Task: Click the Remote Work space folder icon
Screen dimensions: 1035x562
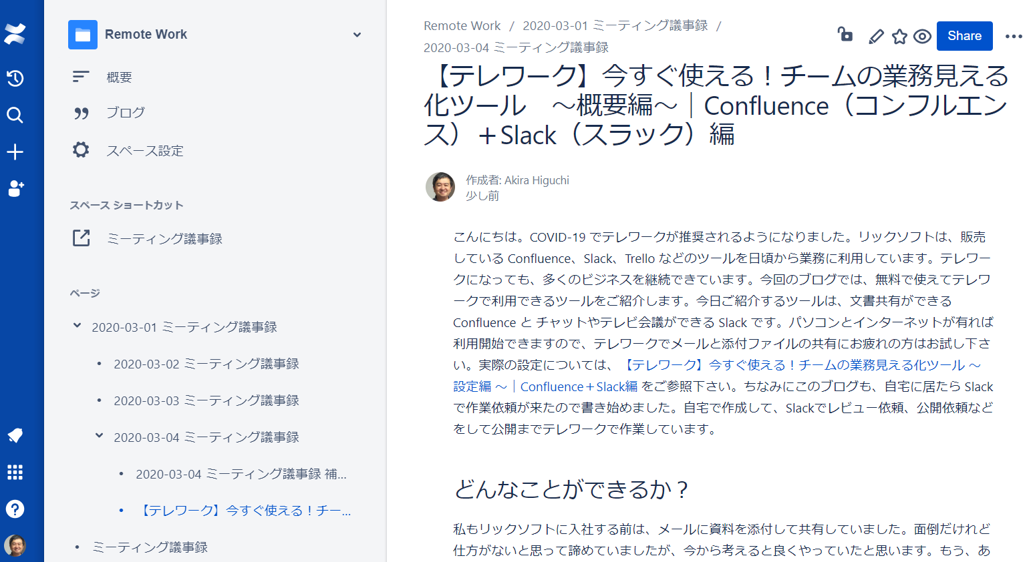Action: (x=83, y=35)
